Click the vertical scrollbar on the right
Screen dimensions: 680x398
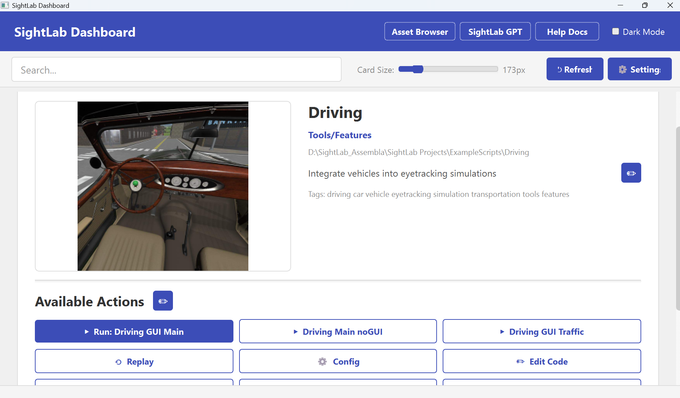pos(677,218)
